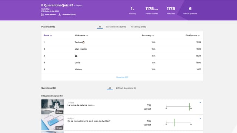Click the Download XLSX arrow icon
The image size is (237, 133).
(x=60, y=14)
